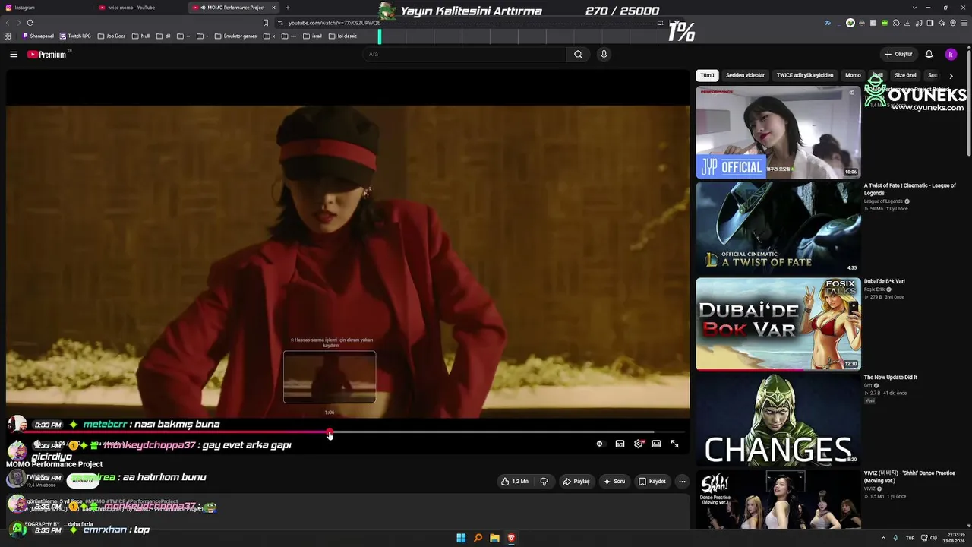Open VIVIZ Shhh Dance Practice thumbnail
Image resolution: width=972 pixels, height=547 pixels.
778,499
